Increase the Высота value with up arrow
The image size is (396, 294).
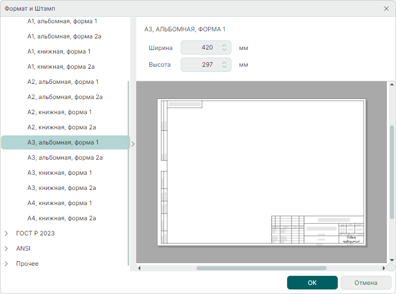[224, 62]
